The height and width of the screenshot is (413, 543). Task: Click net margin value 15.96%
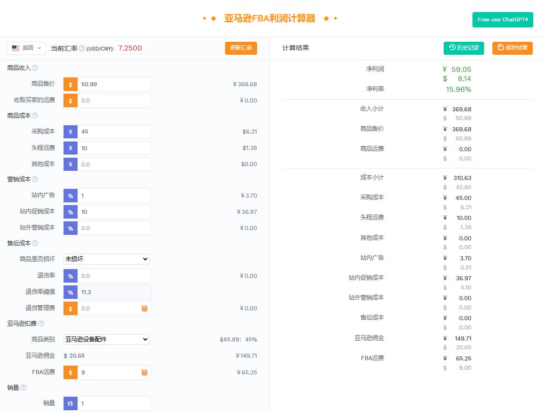[x=459, y=89]
